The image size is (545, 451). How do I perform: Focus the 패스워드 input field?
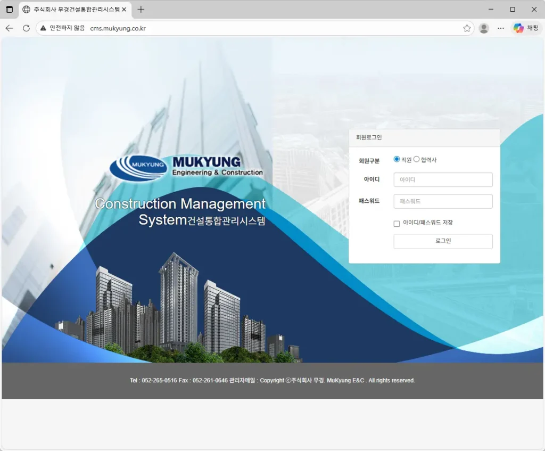pyautogui.click(x=443, y=201)
